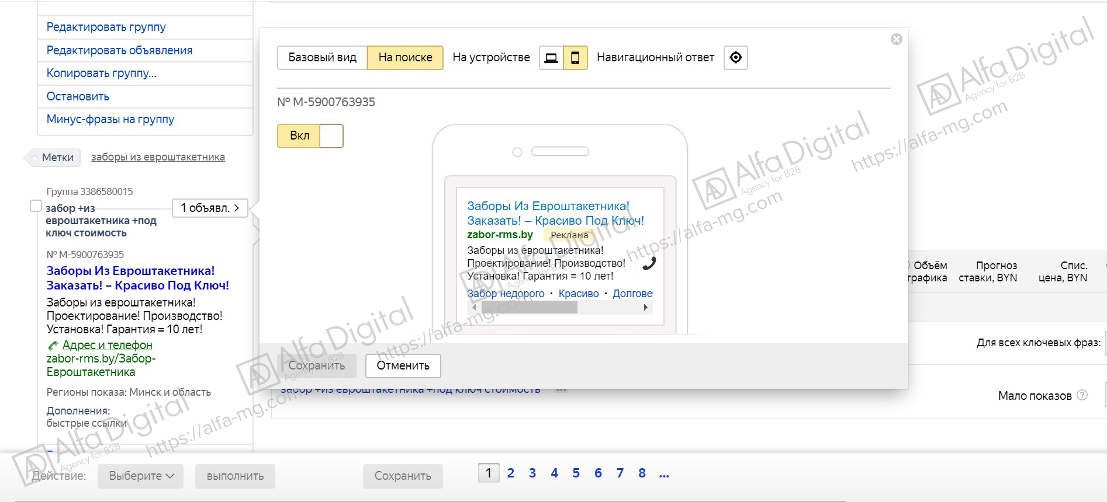Click the выполнить button

235,476
